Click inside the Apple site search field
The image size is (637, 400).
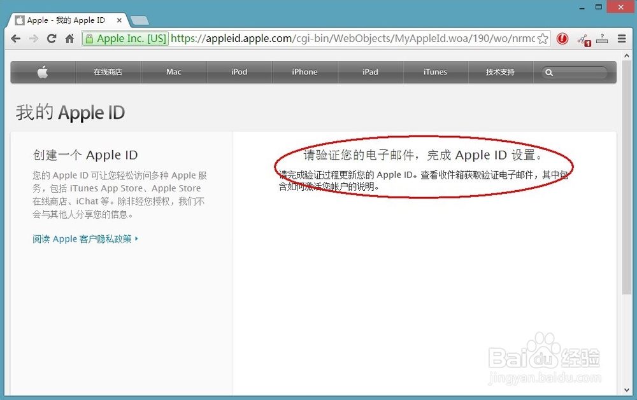574,72
